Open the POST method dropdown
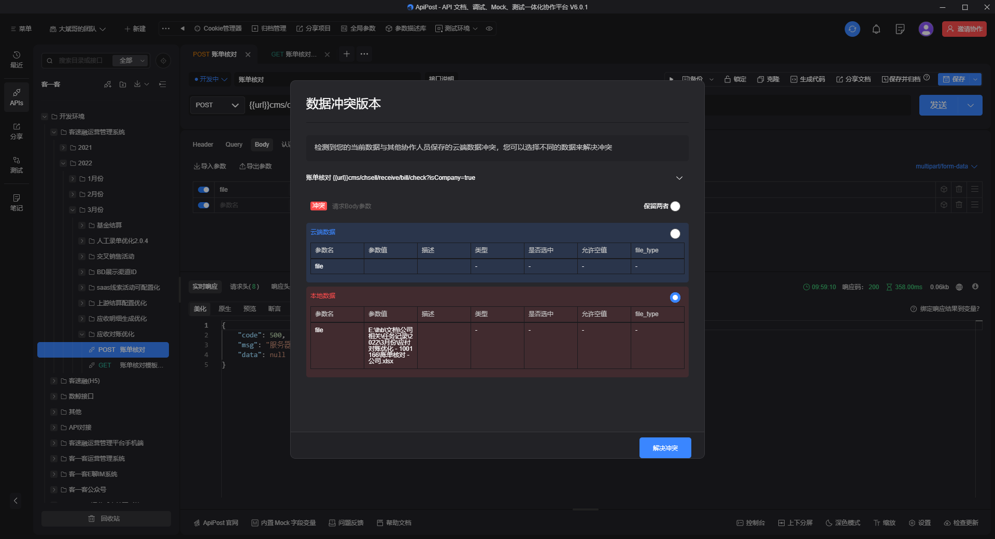995x539 pixels. (x=217, y=105)
